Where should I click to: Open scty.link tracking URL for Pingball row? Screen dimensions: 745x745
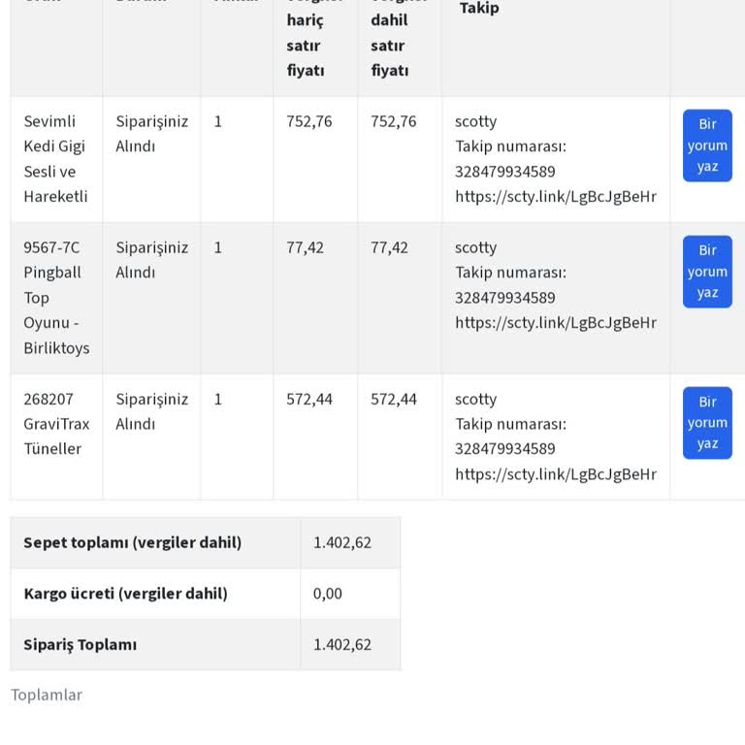click(x=556, y=323)
